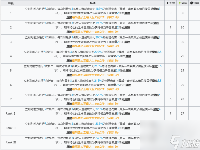Open the 晕眩 link in level 1 description
The height and width of the screenshot is (150, 200).
pyautogui.click(x=156, y=9)
